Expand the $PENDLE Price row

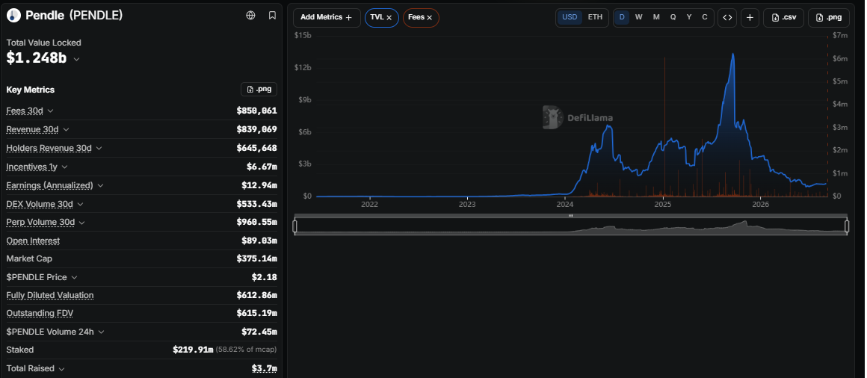click(74, 277)
